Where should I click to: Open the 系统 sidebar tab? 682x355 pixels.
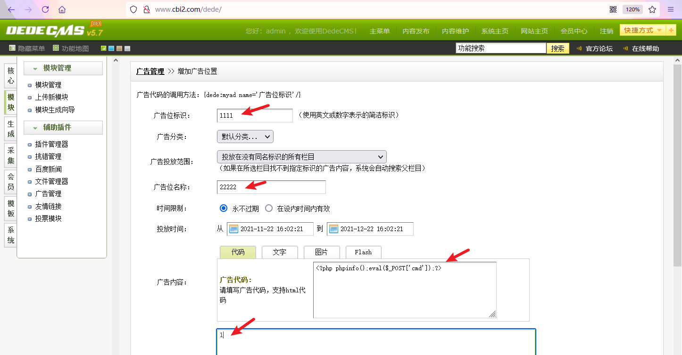(x=11, y=235)
